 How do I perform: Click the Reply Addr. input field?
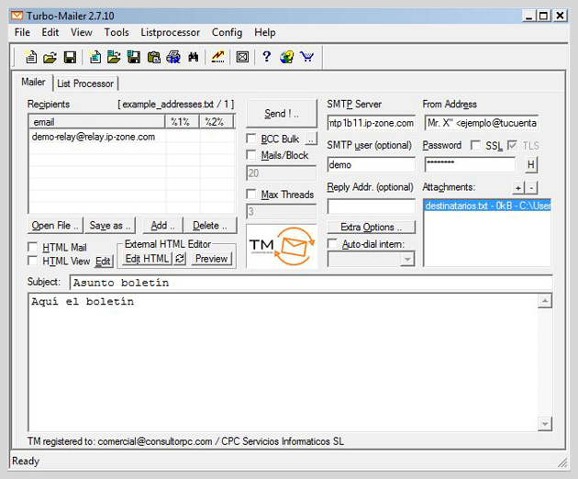point(371,206)
